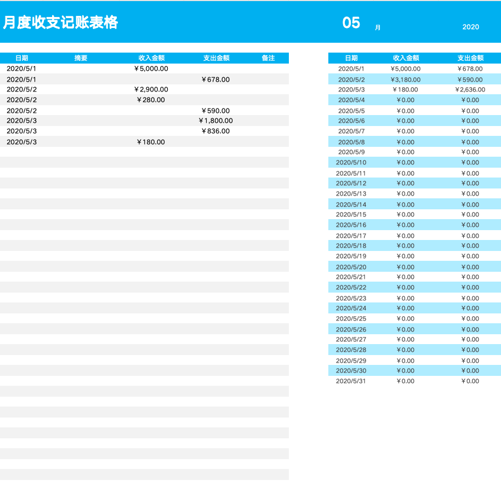Select summary date 2020/5/14

[x=351, y=205]
